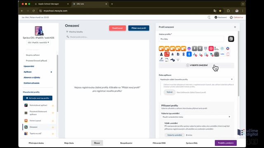This screenshot has width=264, height=148.
Task: Click the Odhlásit se logout link
Action: 236,17
